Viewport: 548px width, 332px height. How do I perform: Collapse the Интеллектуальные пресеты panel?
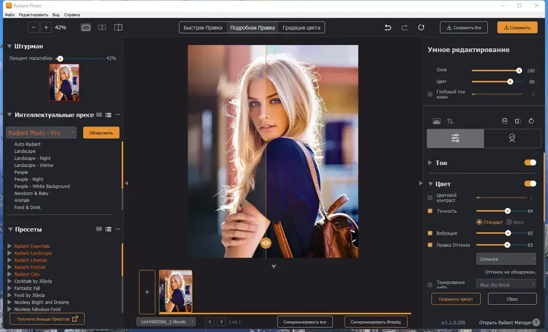pyautogui.click(x=10, y=114)
